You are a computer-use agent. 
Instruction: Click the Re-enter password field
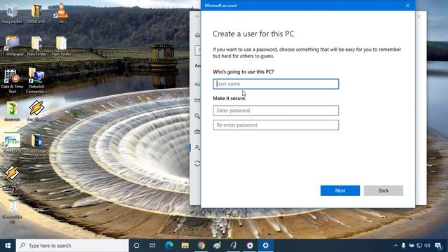pos(276,125)
